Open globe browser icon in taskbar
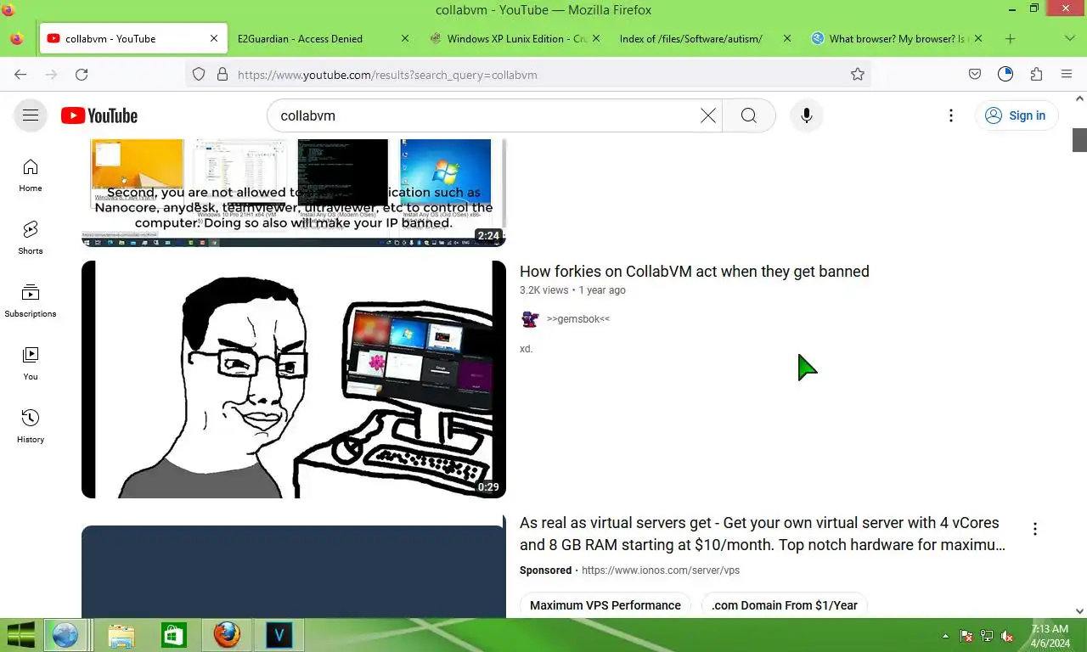Screen dimensions: 1087x652 pyautogui.click(x=65, y=635)
